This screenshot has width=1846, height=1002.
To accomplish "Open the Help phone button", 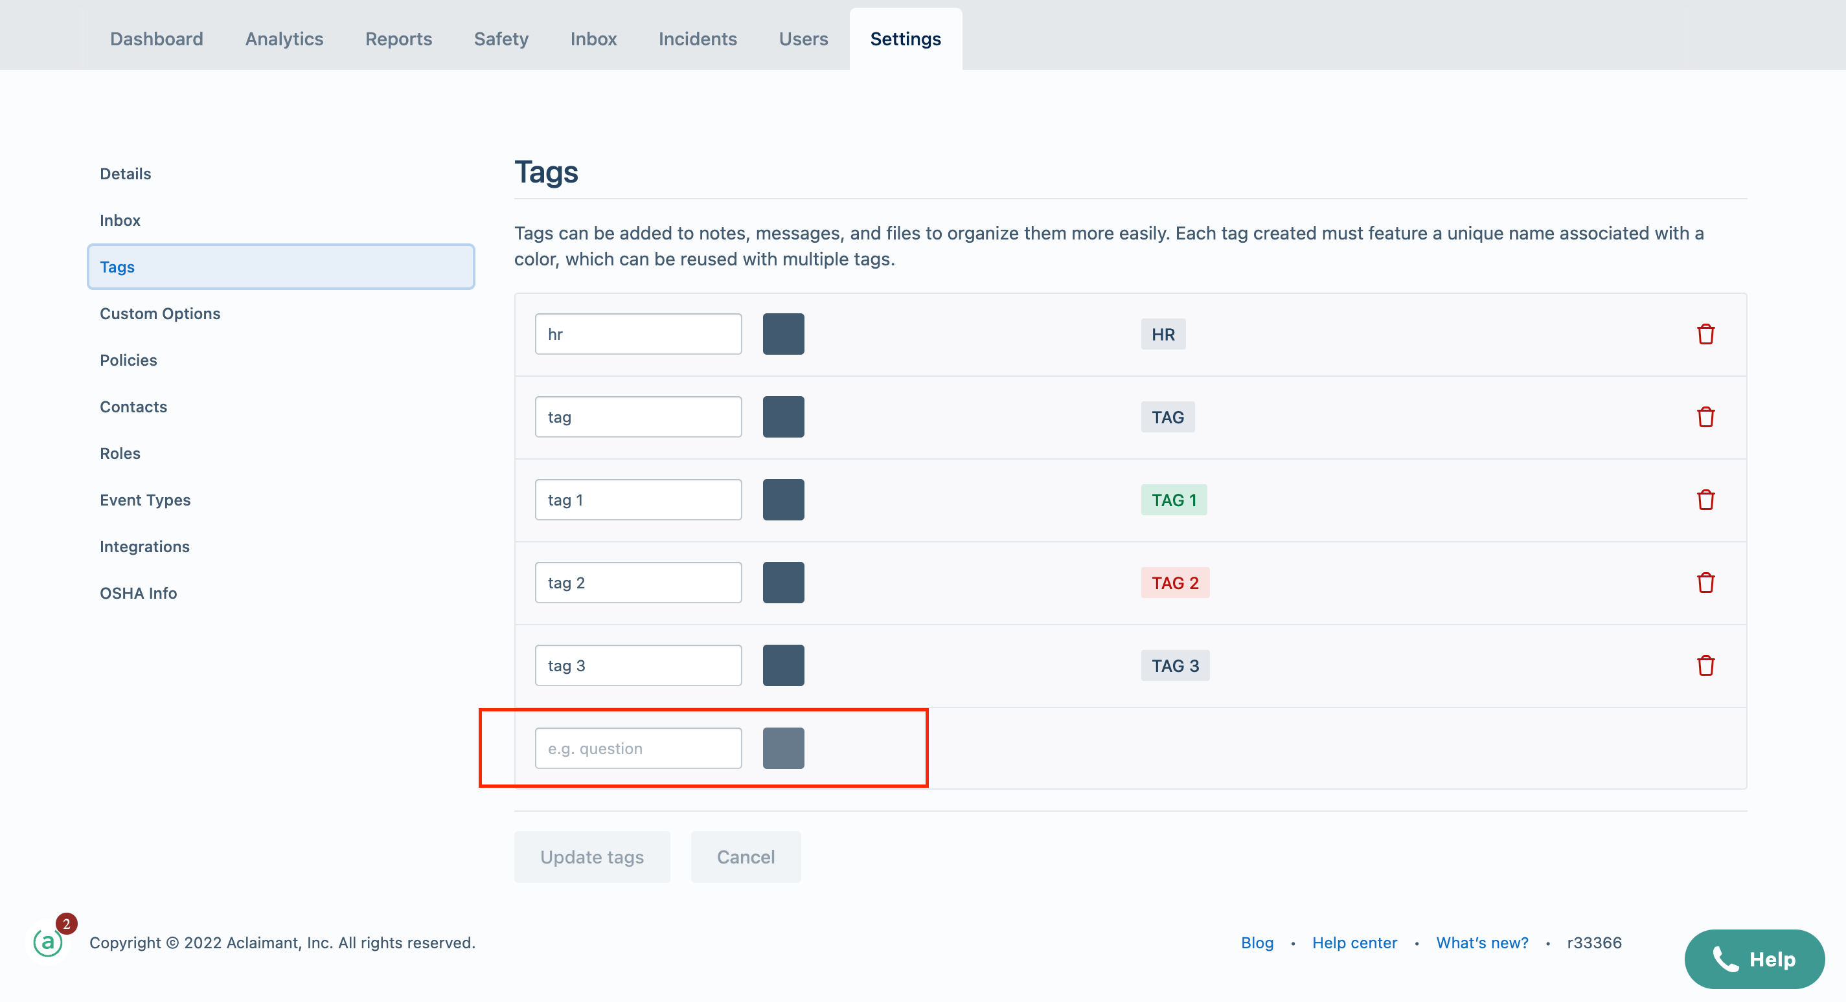I will pos(1754,959).
